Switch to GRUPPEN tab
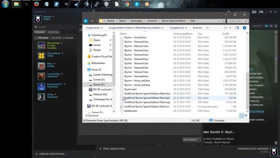Image resolution: width=280 pixels, height=158 pixels. coord(53,32)
